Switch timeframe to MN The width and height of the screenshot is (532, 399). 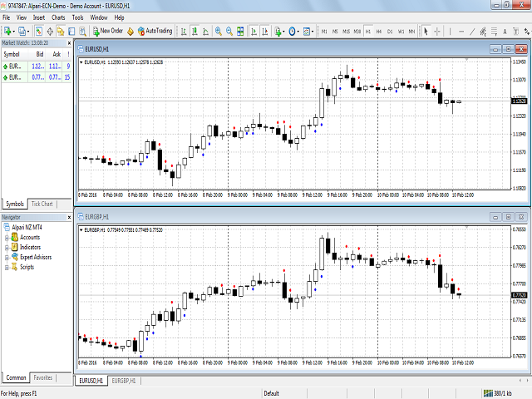pos(411,32)
